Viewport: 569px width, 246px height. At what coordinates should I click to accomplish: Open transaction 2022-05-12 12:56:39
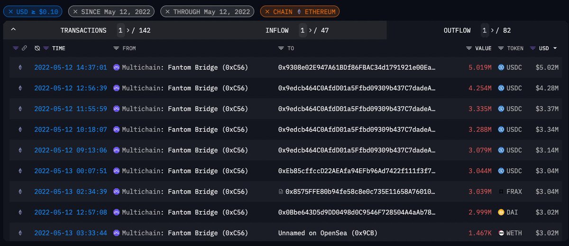pyautogui.click(x=71, y=88)
